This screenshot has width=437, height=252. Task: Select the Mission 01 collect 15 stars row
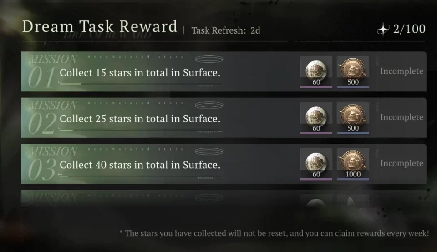click(x=140, y=73)
